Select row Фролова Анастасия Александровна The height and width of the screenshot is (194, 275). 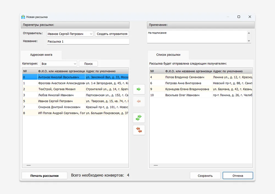coord(75,83)
